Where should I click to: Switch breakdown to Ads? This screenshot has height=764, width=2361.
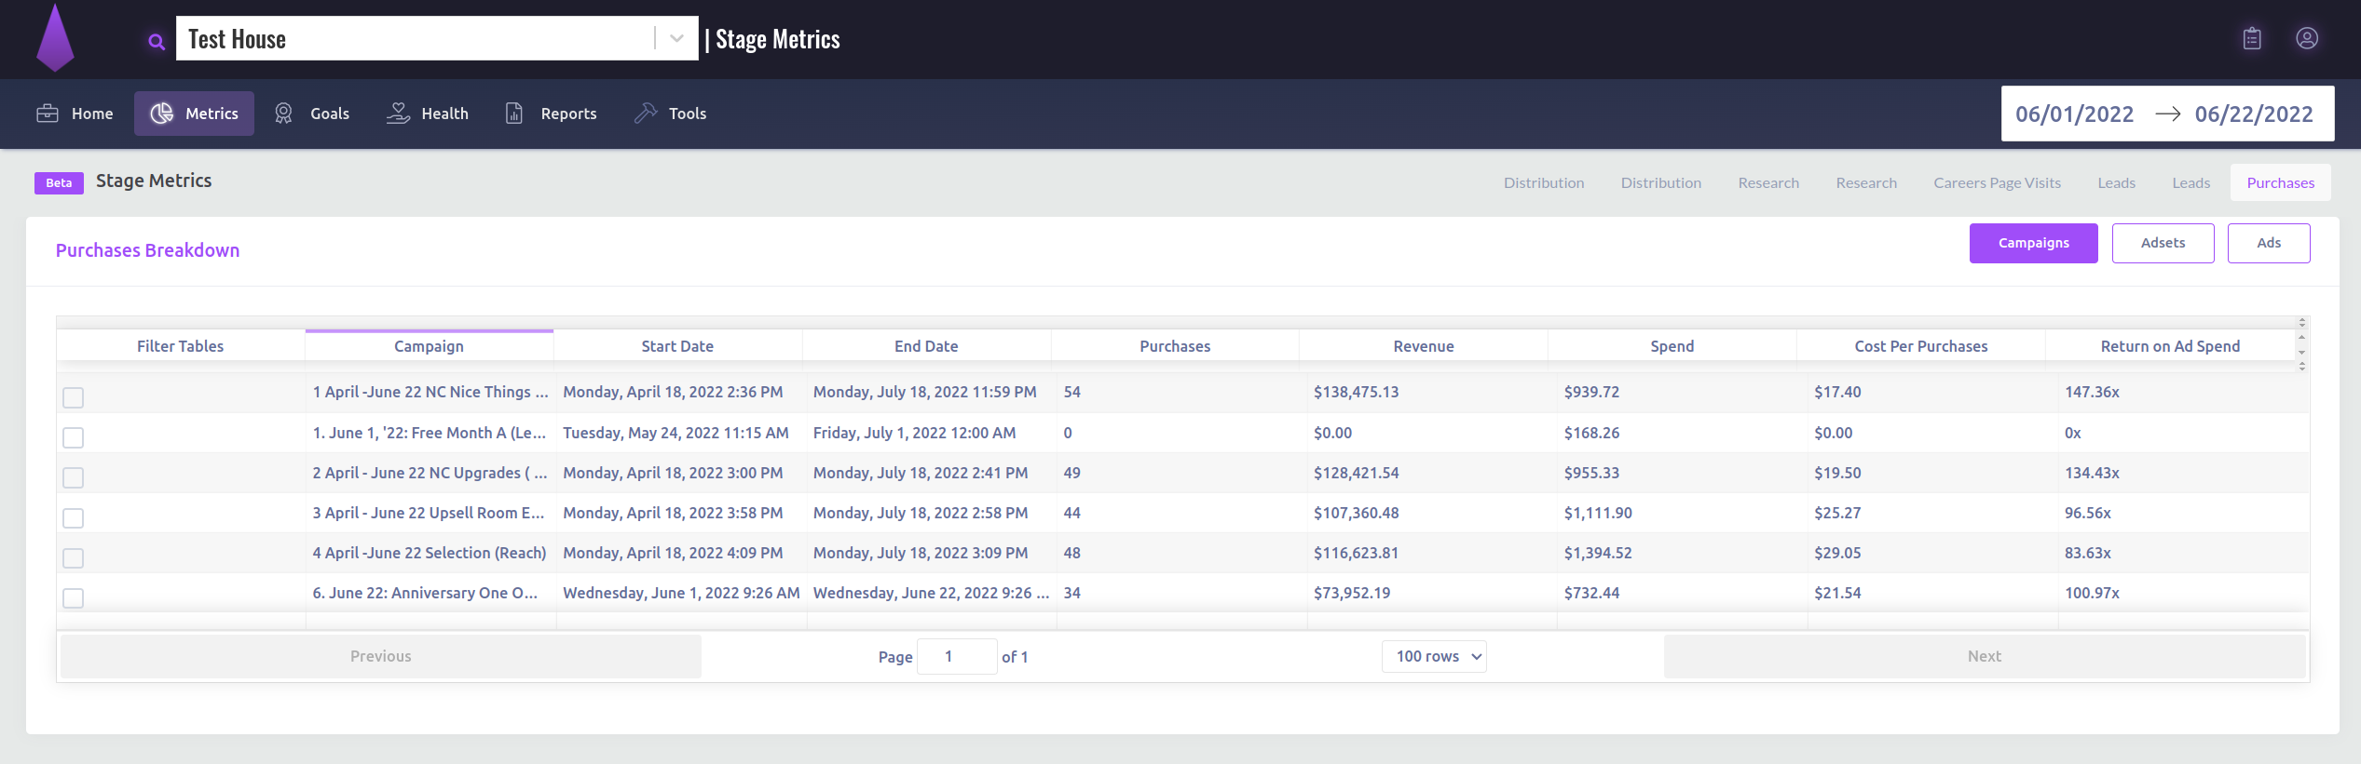point(2268,243)
